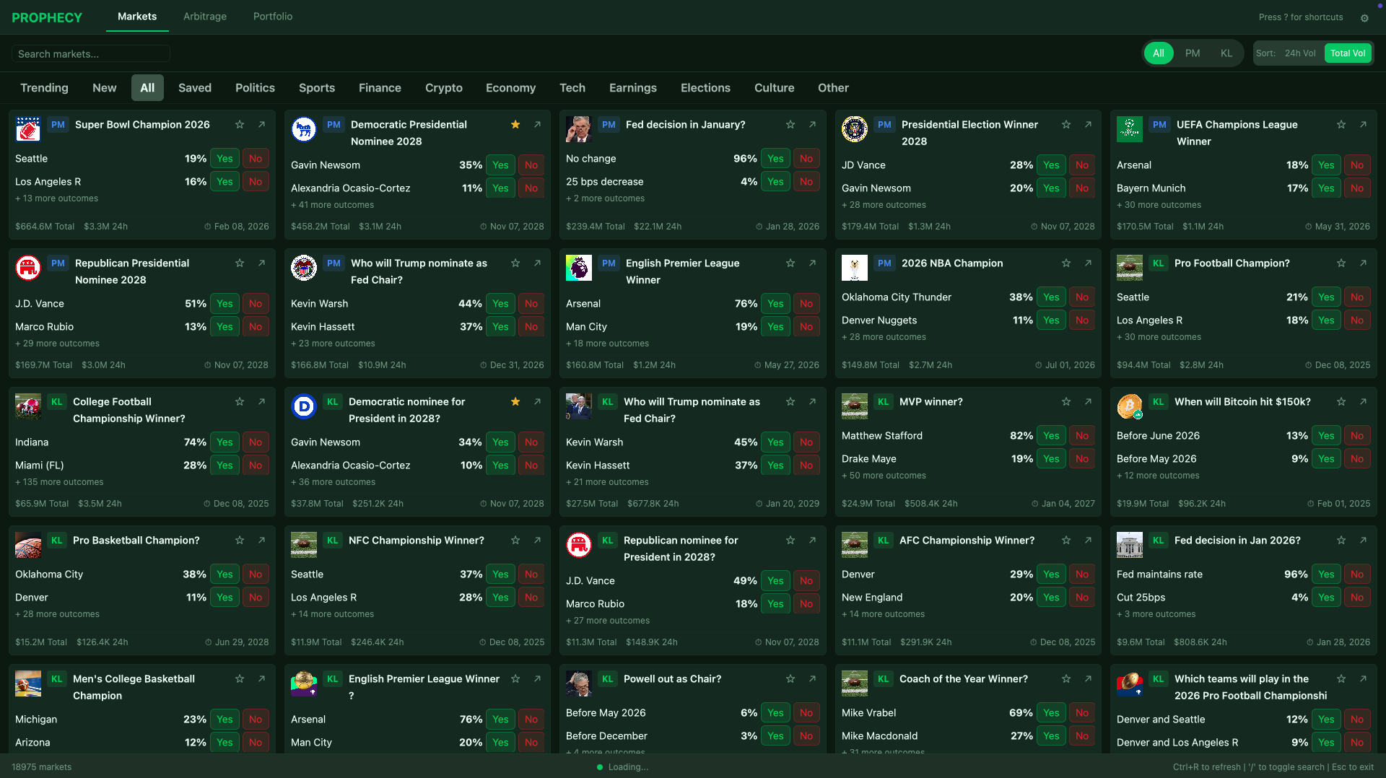Viewport: 1386px width, 778px height.
Task: Unsave the Democratic Presidential Nominee 2028 market
Action: (x=515, y=125)
